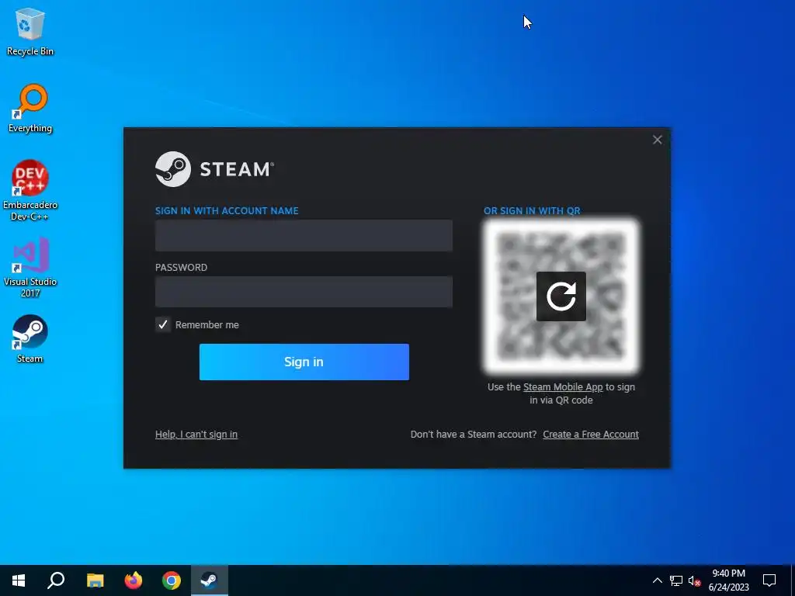Click the 'SIGN IN WITH ACCOUNT NAME' label
795x596 pixels.
pos(227,211)
